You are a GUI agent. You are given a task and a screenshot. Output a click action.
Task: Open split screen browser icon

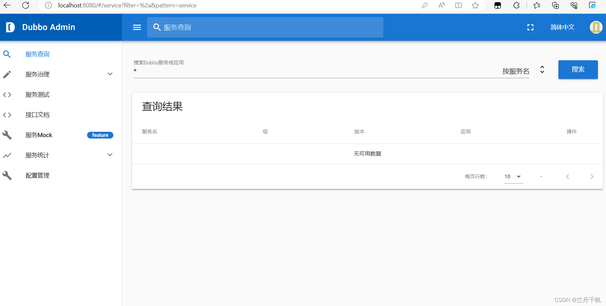point(458,5)
